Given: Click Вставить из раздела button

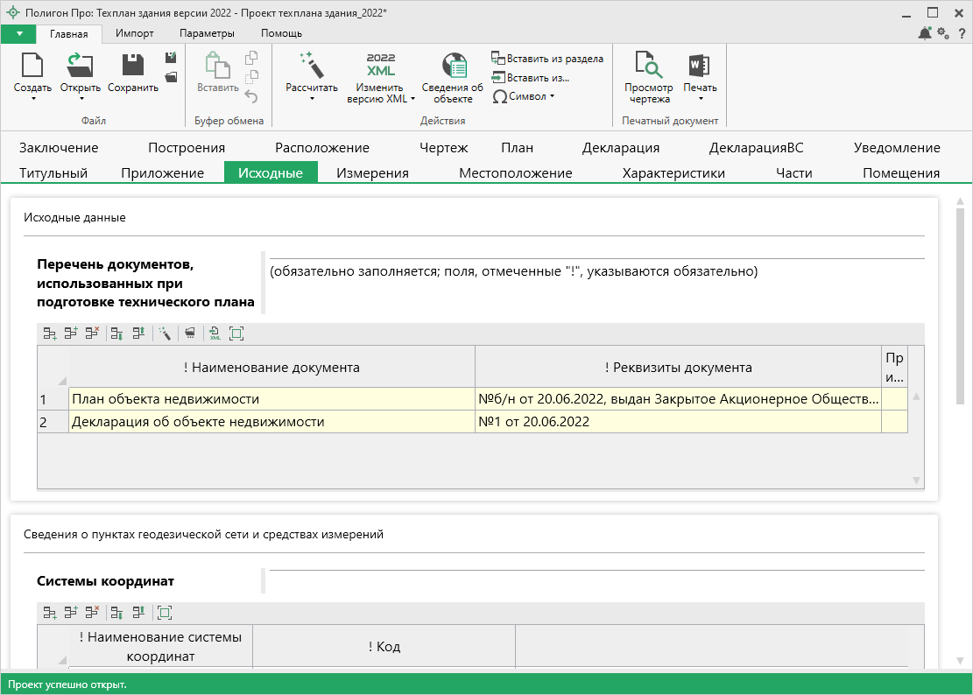Looking at the screenshot, I should (547, 59).
